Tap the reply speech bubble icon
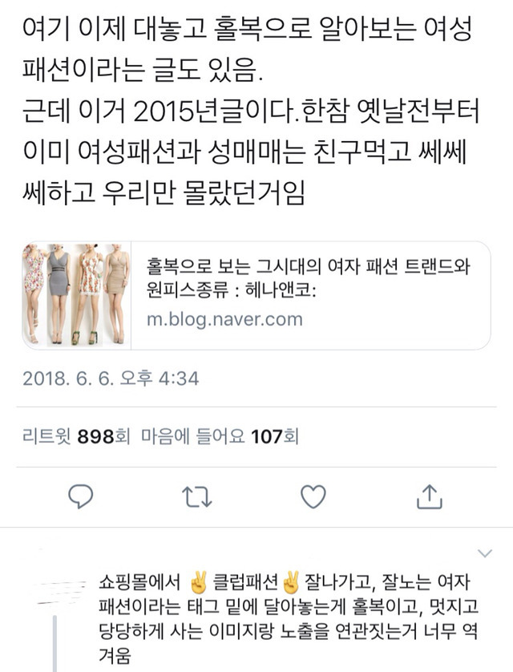The height and width of the screenshot is (672, 513). [x=80, y=496]
